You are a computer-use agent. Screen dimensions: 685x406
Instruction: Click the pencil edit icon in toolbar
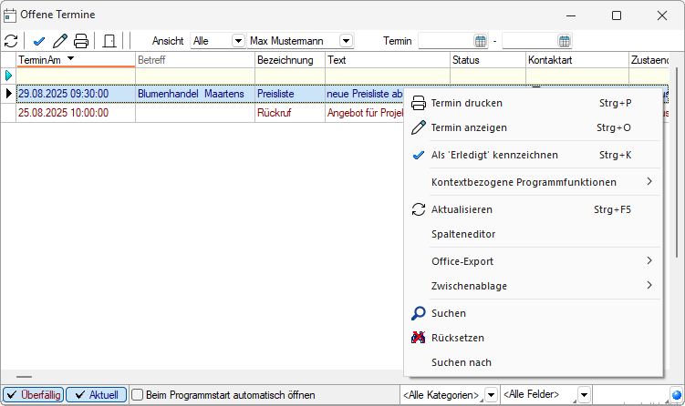pyautogui.click(x=60, y=41)
